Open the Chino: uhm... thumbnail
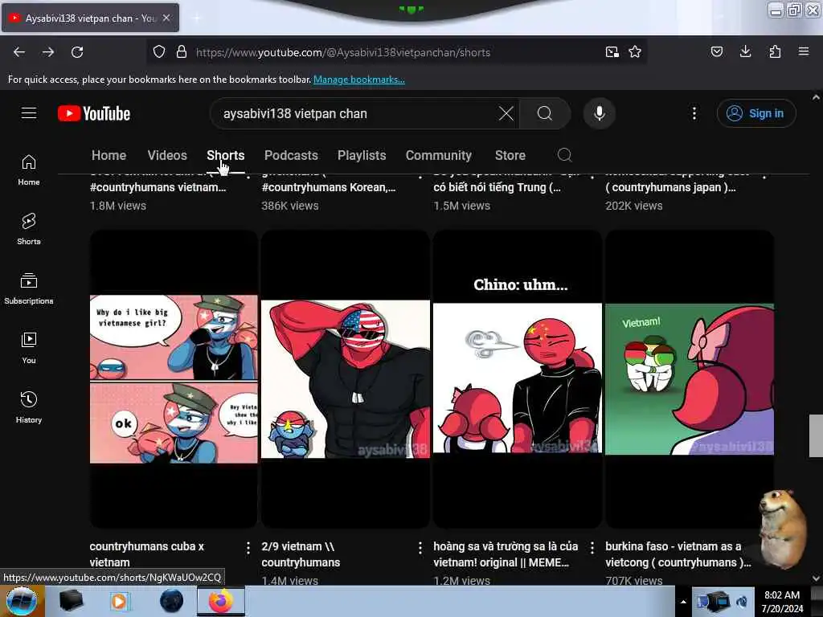823x617 pixels. 518,379
